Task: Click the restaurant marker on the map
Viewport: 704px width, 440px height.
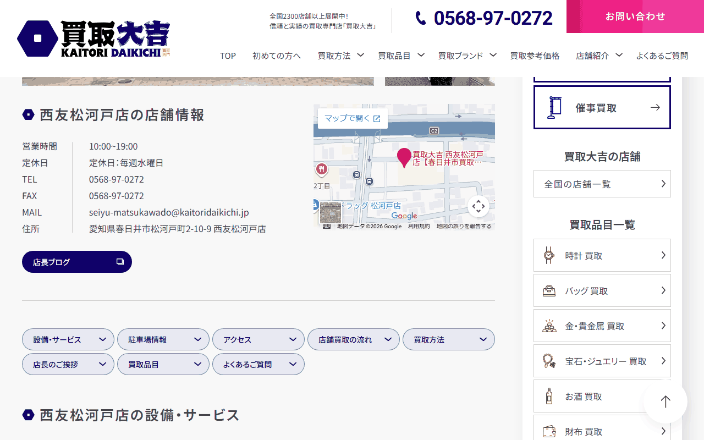Action: pos(322,169)
